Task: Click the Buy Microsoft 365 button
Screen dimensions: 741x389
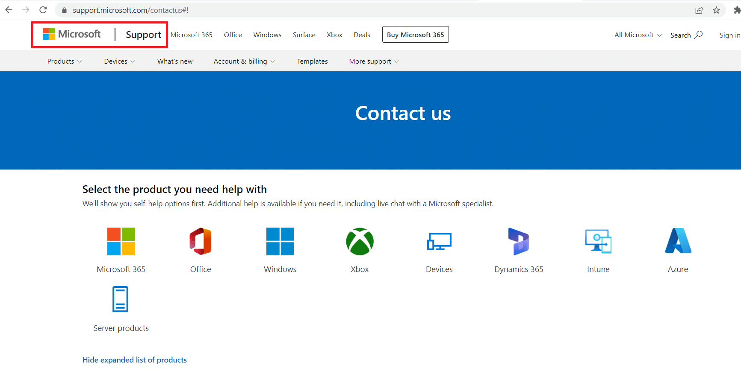Action: [416, 35]
